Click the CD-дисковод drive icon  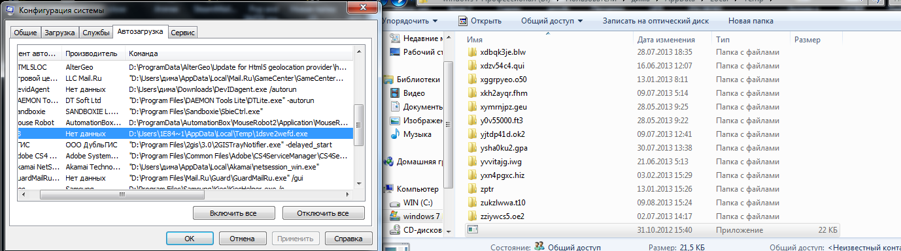pyautogui.click(x=395, y=229)
